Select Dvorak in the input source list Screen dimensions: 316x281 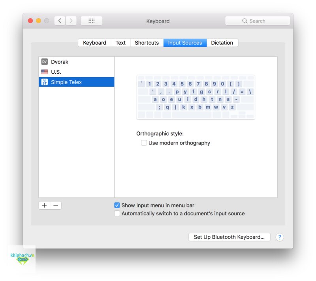tap(77, 62)
